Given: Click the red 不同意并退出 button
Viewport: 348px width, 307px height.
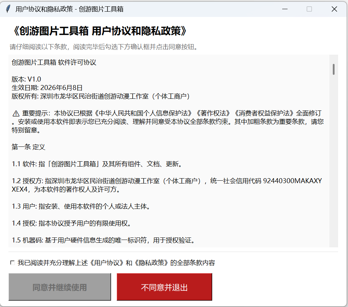Looking at the screenshot, I should tap(164, 287).
